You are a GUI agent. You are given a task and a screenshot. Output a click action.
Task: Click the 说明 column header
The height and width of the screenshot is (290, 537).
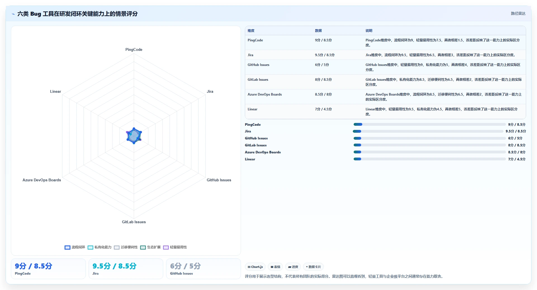coord(369,31)
